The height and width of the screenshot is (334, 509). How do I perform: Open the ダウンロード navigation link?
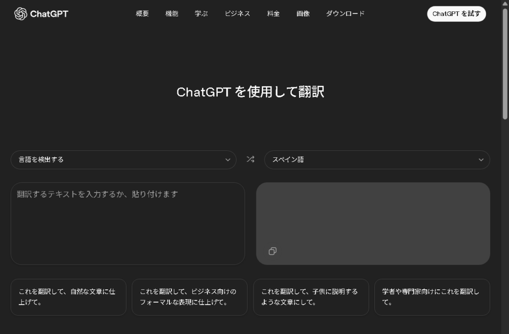coord(345,14)
